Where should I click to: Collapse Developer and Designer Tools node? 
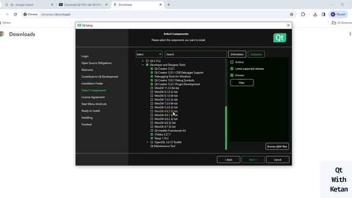[143, 65]
